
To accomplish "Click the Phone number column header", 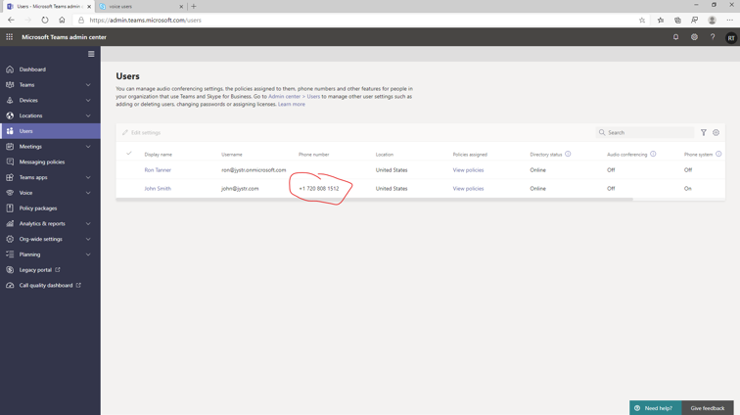I will pyautogui.click(x=314, y=155).
